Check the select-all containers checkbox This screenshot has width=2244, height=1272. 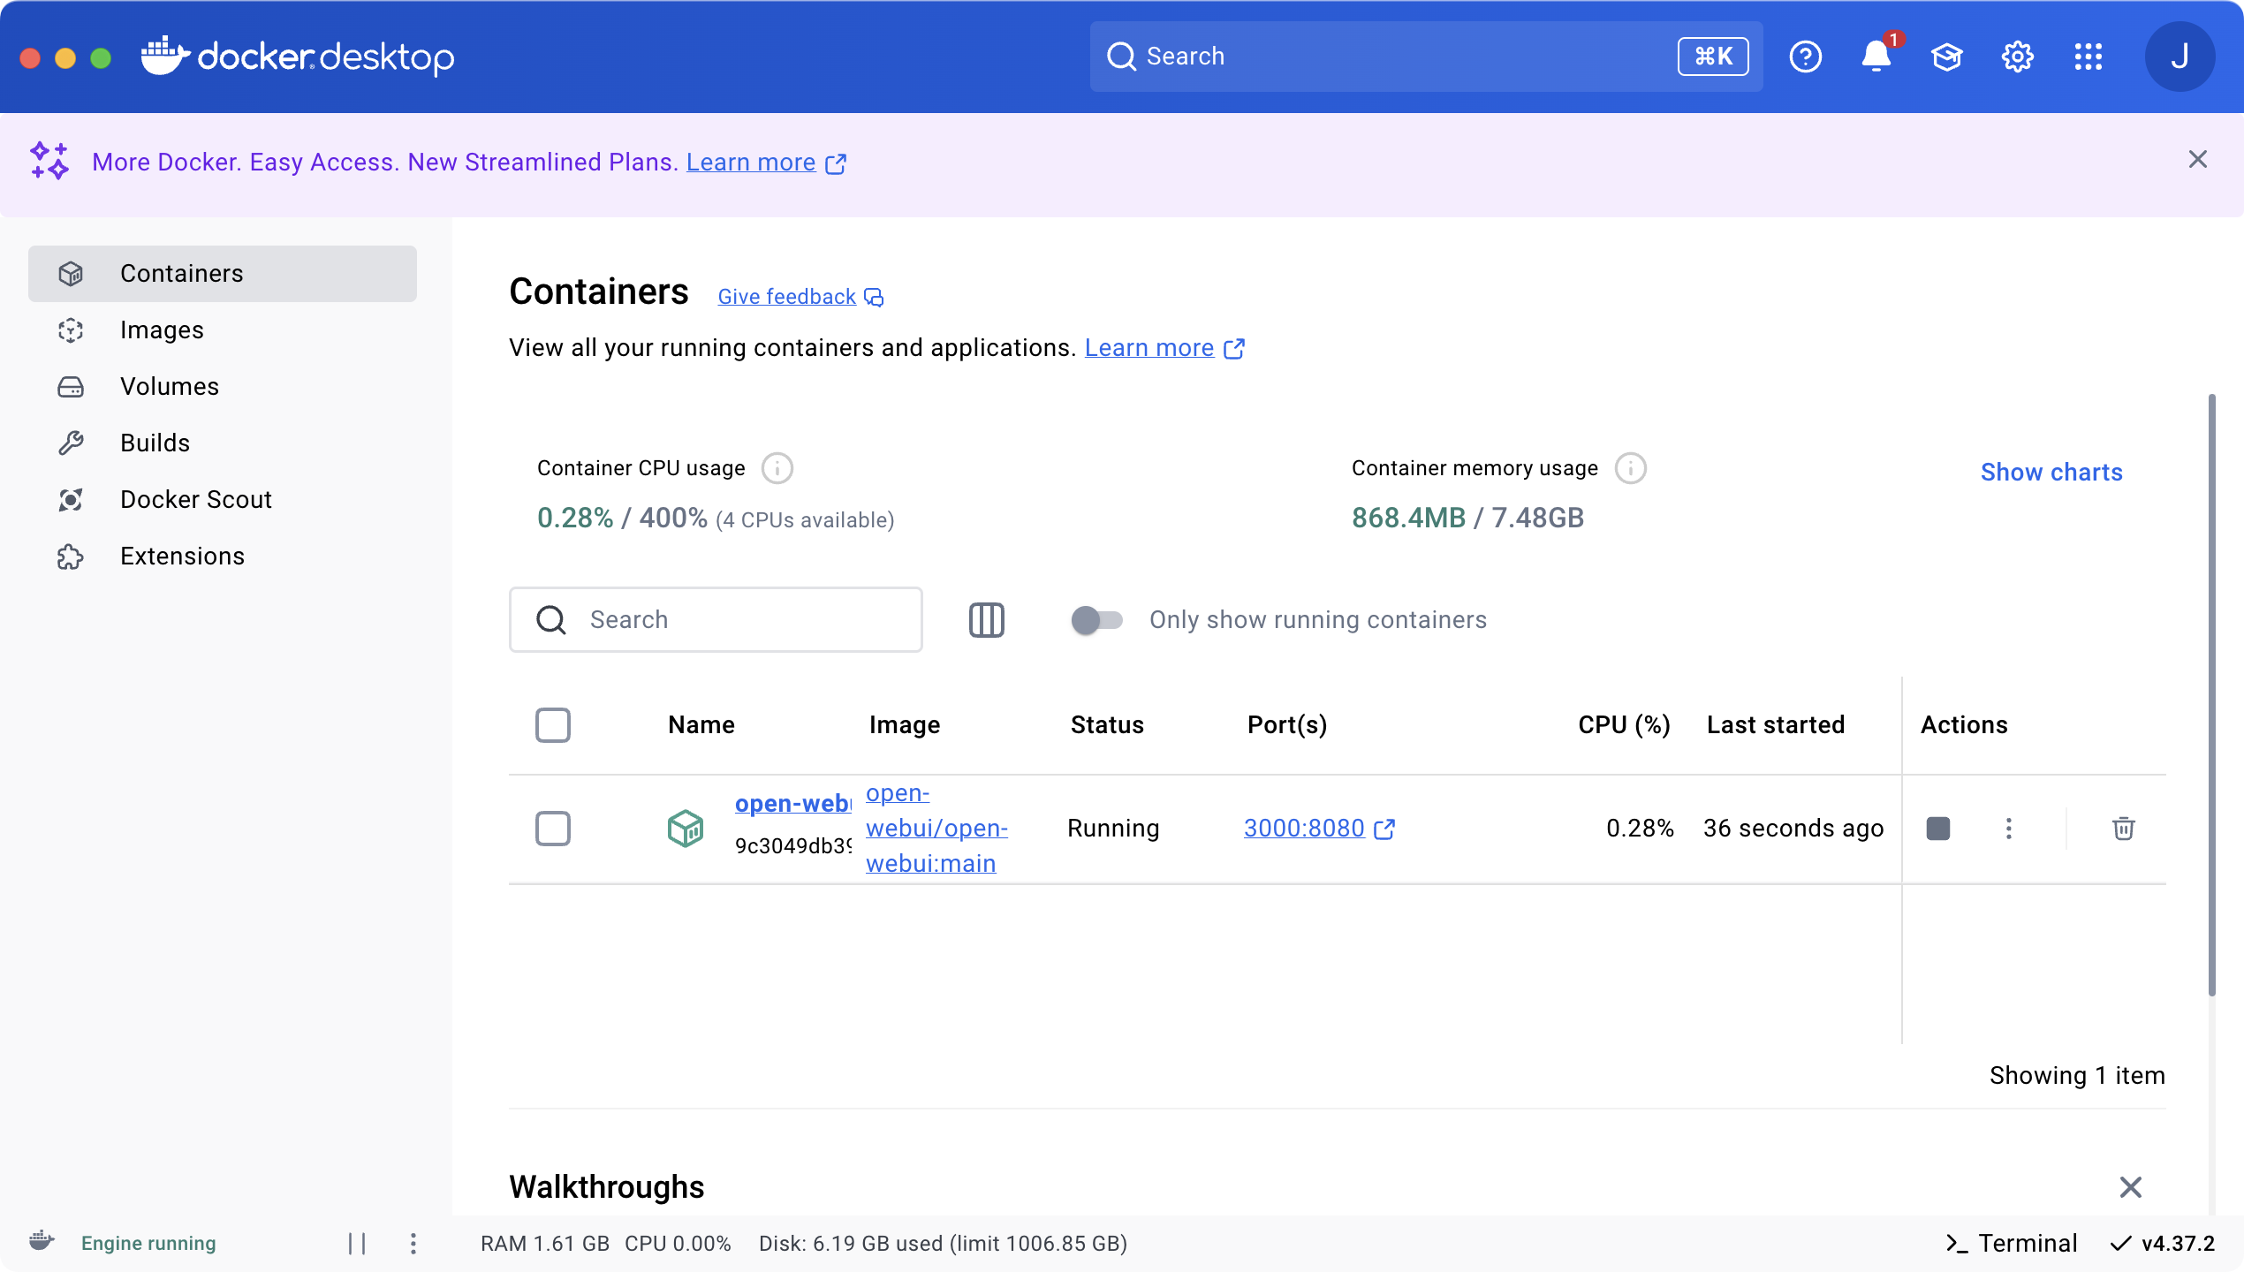click(x=553, y=725)
